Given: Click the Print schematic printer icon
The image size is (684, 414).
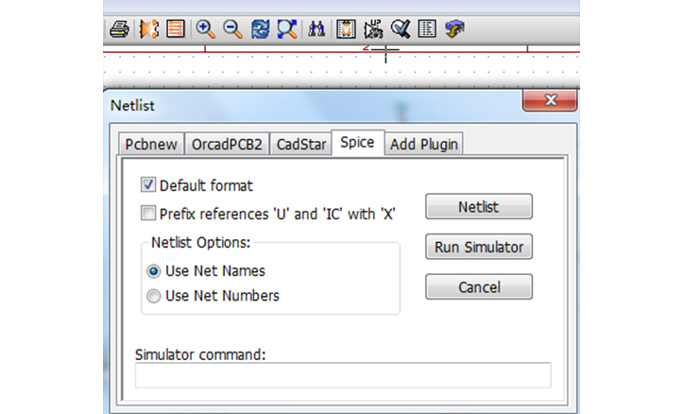Looking at the screenshot, I should [x=119, y=29].
